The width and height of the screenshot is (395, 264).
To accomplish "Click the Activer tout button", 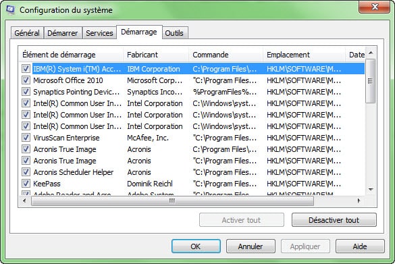I will coord(241,220).
